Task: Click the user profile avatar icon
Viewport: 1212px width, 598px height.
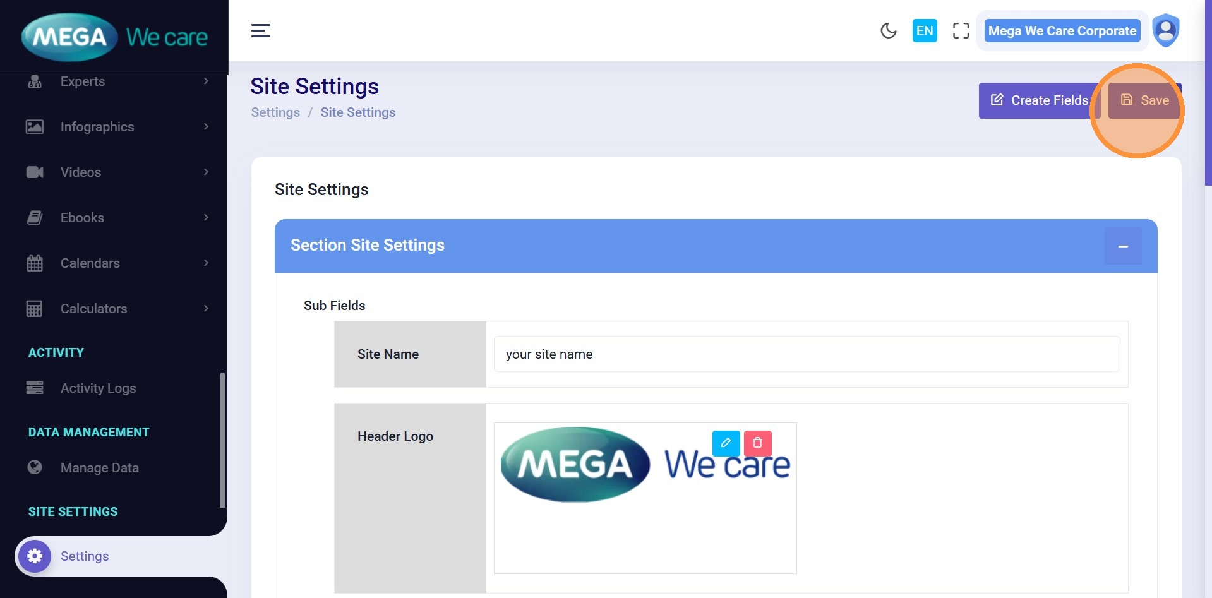Action: click(x=1165, y=30)
